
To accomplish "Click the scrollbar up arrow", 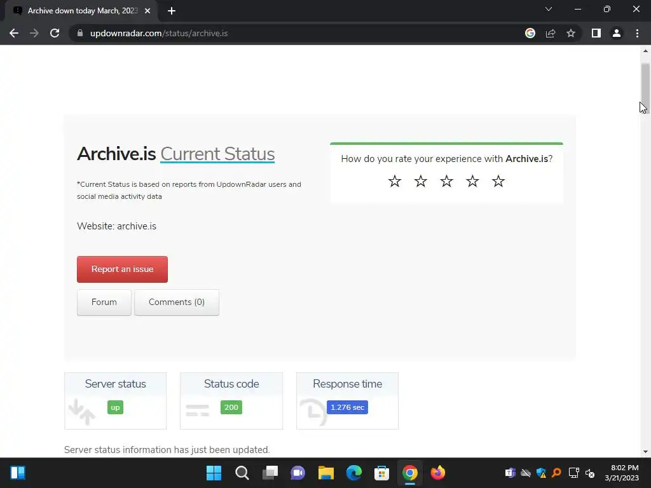I will point(645,51).
